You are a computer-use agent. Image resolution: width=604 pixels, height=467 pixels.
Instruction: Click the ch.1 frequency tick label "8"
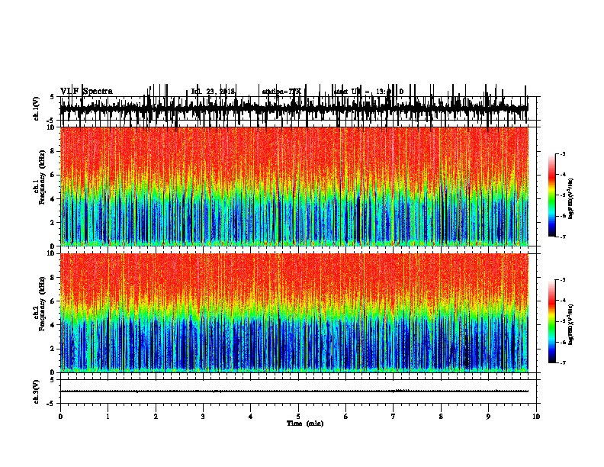tap(53, 151)
